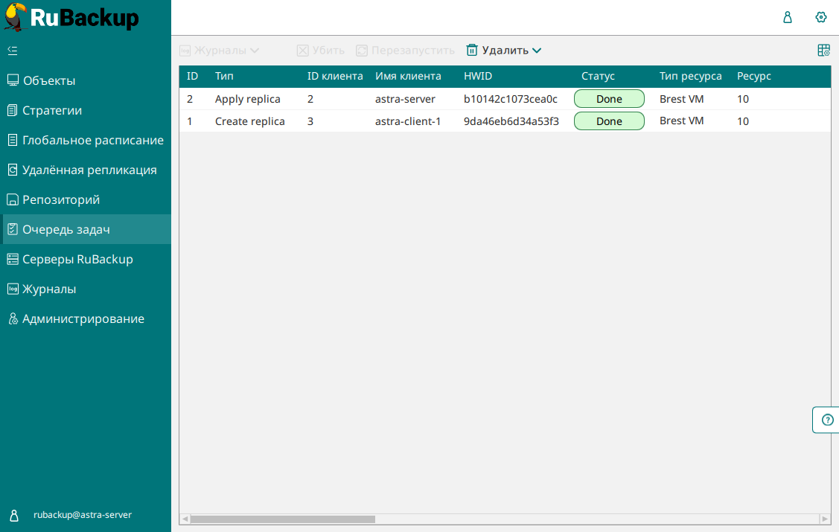Click the horizontal scrollbar thumb

[283, 519]
